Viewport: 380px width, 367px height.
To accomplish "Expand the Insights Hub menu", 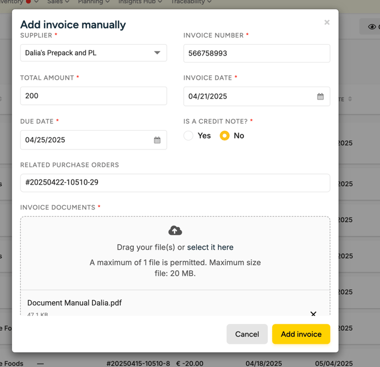I will 140,2.
